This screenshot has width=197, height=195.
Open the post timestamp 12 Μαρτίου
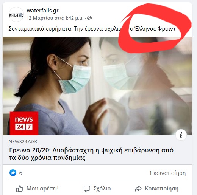[55, 18]
